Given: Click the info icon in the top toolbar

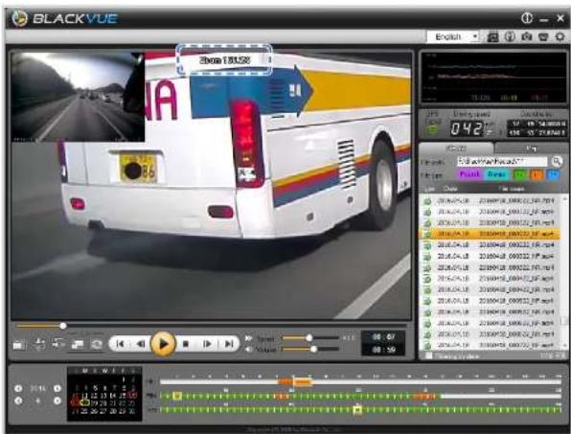Looking at the screenshot, I should tap(510, 36).
